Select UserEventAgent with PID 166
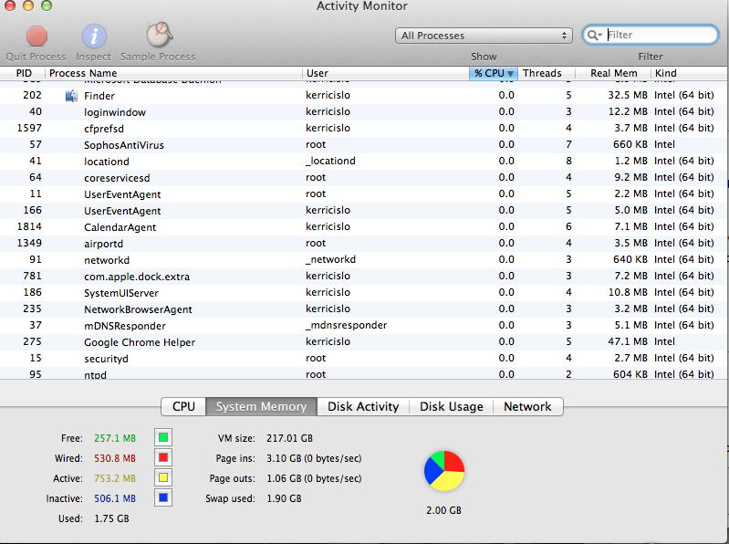 pyautogui.click(x=363, y=211)
